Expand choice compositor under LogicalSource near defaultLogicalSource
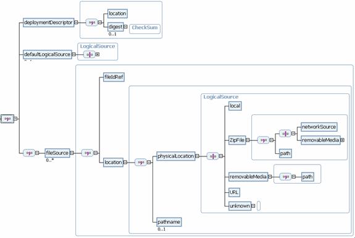Screen dimensions: 355x238 click(98, 54)
